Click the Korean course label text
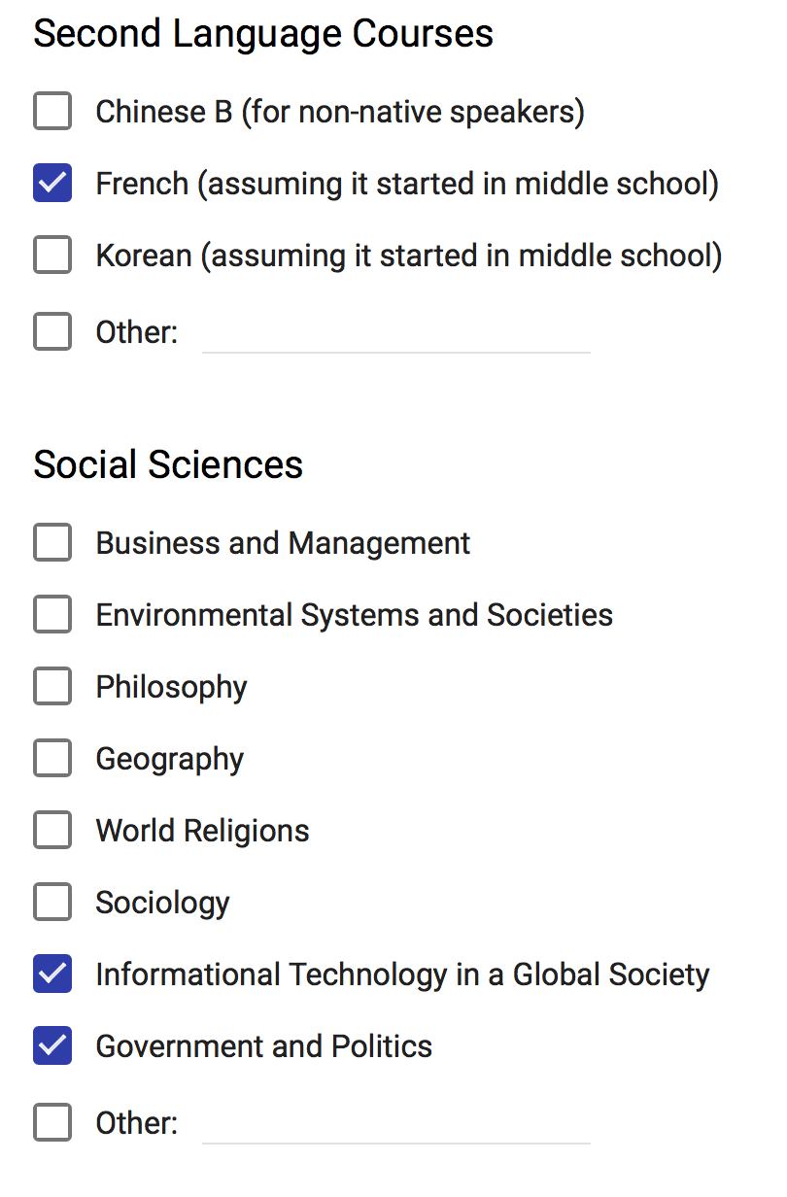This screenshot has width=787, height=1197. [x=408, y=256]
